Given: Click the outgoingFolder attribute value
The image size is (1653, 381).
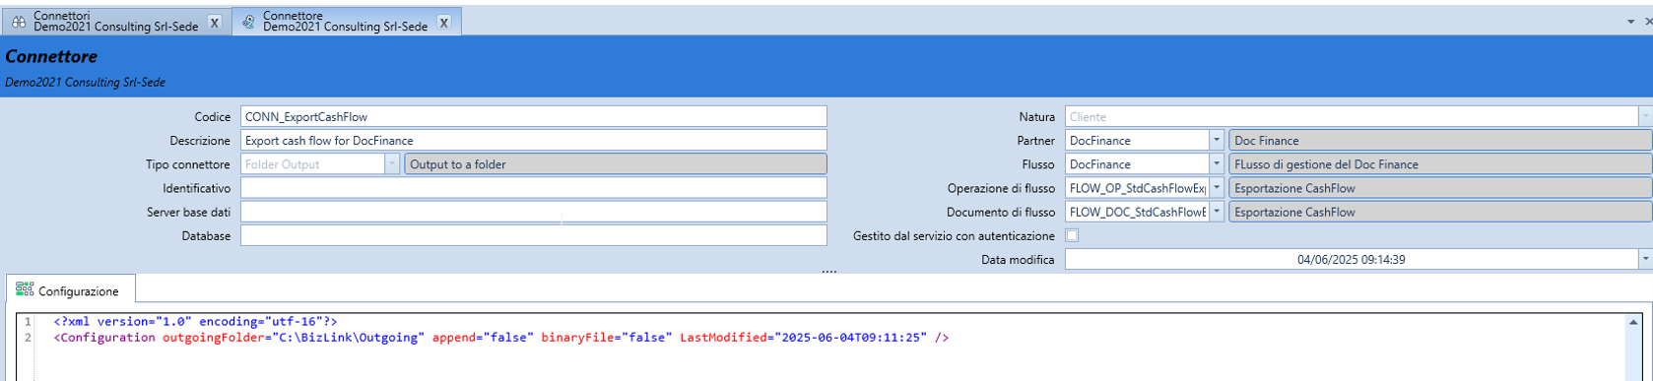Looking at the screenshot, I should (x=349, y=338).
